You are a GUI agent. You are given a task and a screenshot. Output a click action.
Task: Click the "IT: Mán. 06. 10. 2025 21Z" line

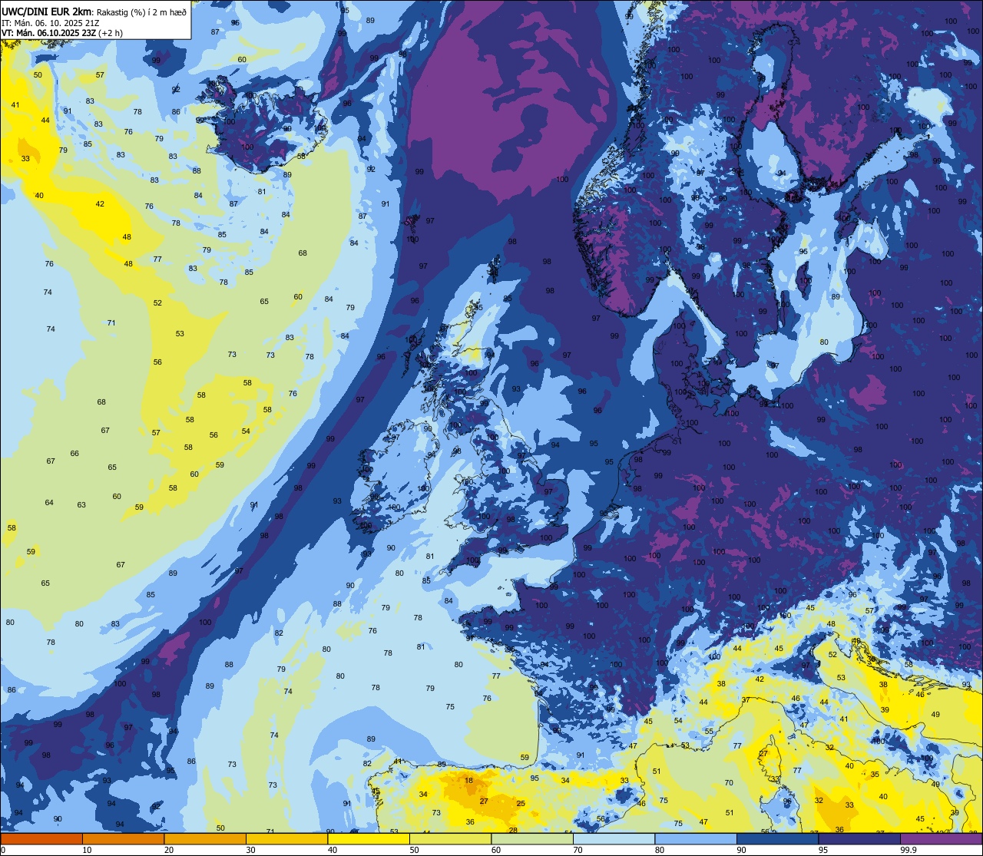coord(52,22)
